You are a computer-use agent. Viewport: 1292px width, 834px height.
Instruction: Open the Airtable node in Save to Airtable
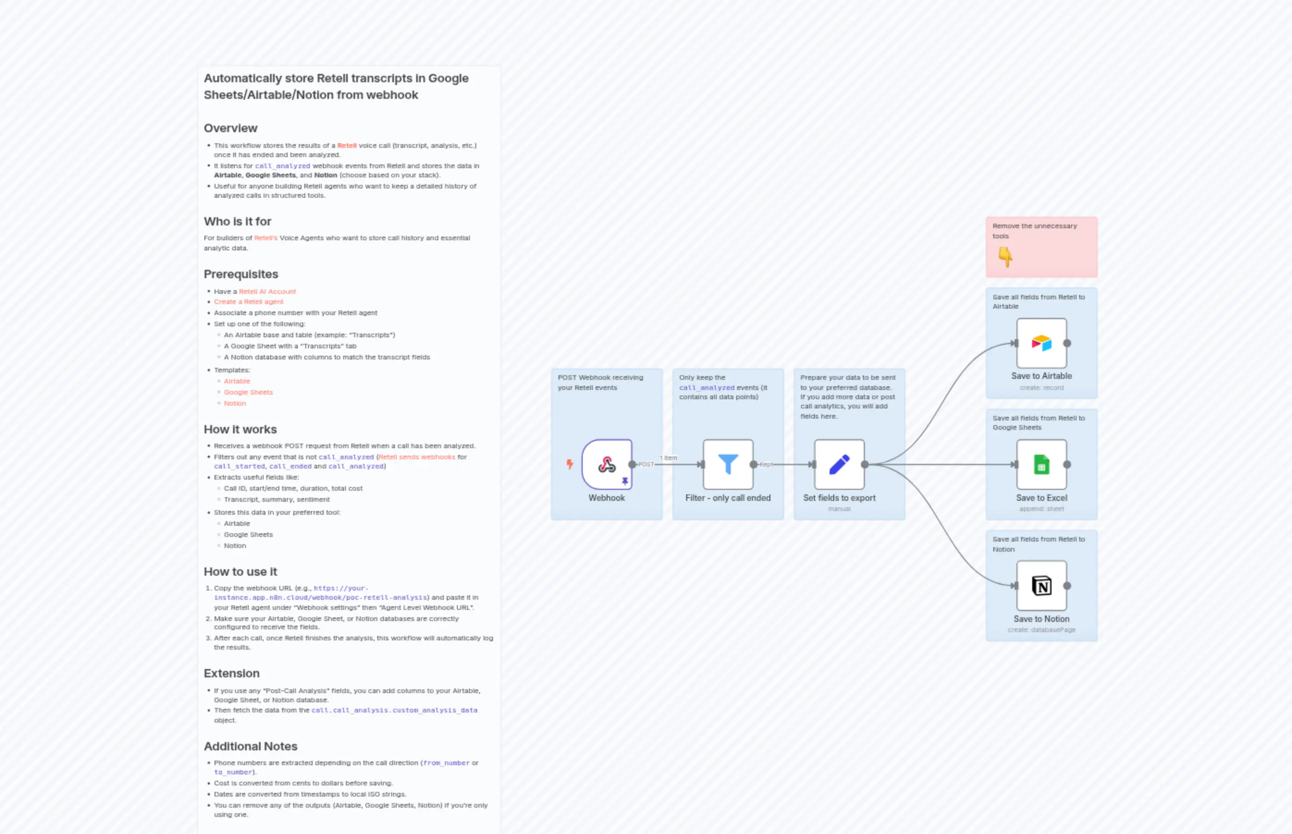1041,342
